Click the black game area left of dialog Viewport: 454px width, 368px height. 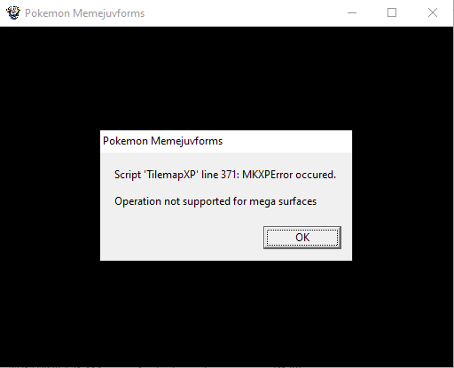[50, 195]
